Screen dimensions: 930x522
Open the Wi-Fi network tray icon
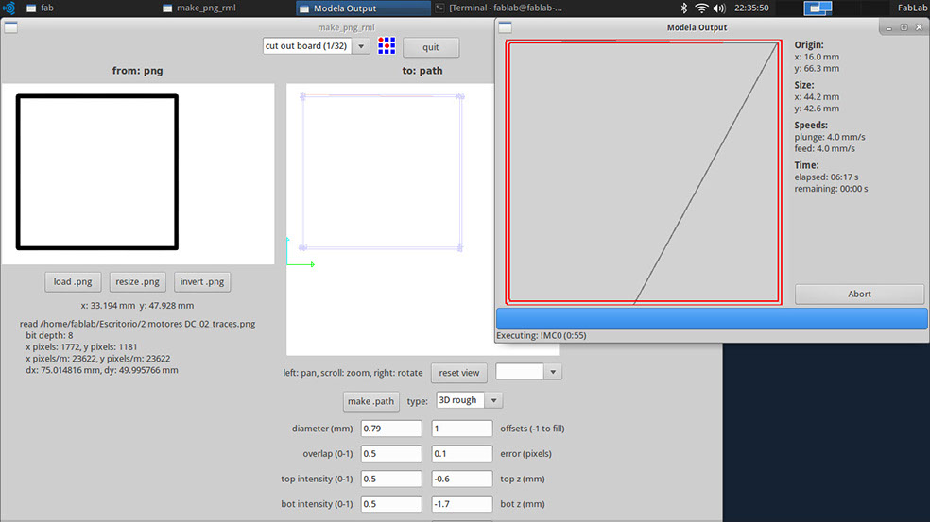[701, 8]
